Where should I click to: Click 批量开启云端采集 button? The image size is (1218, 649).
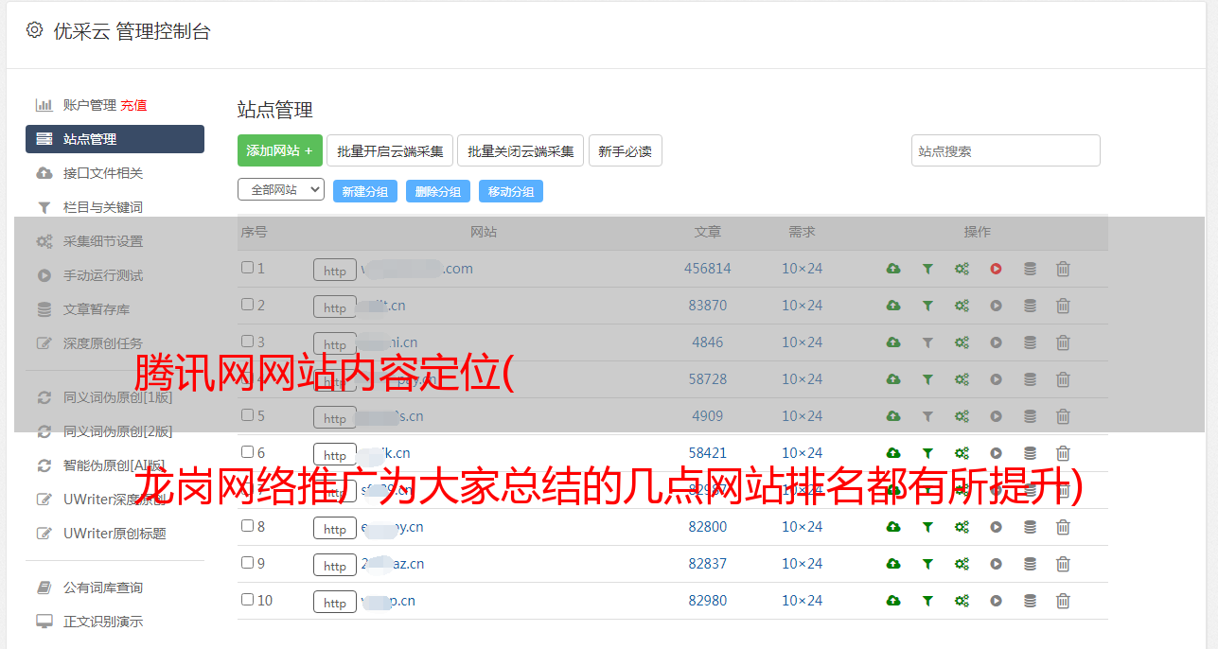[x=390, y=150]
